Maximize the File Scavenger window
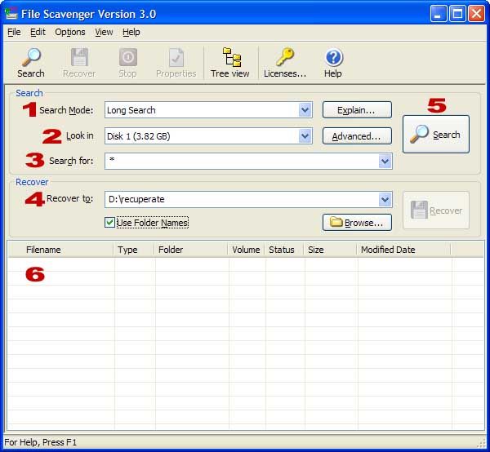The width and height of the screenshot is (490, 452). tap(457, 14)
